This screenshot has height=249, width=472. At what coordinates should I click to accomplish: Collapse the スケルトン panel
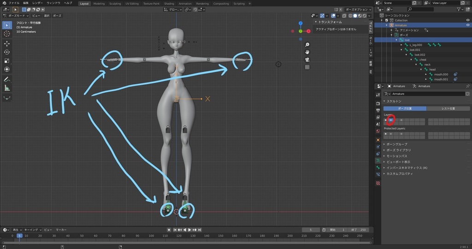(x=394, y=101)
